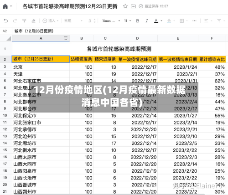Star this document as favorite
The image size is (228, 195).
pyautogui.click(x=125, y=6)
